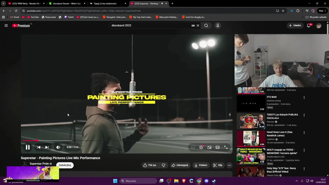This screenshot has width=329, height=185.
Task: Open the on-screen keyboard icon in search
Action: pos(193,25)
